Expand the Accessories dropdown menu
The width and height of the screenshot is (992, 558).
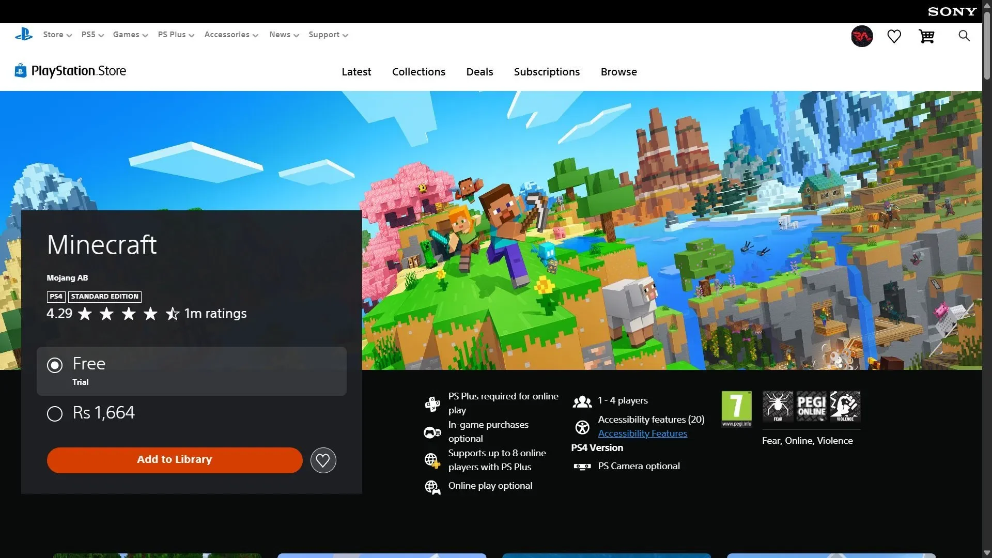pyautogui.click(x=231, y=35)
